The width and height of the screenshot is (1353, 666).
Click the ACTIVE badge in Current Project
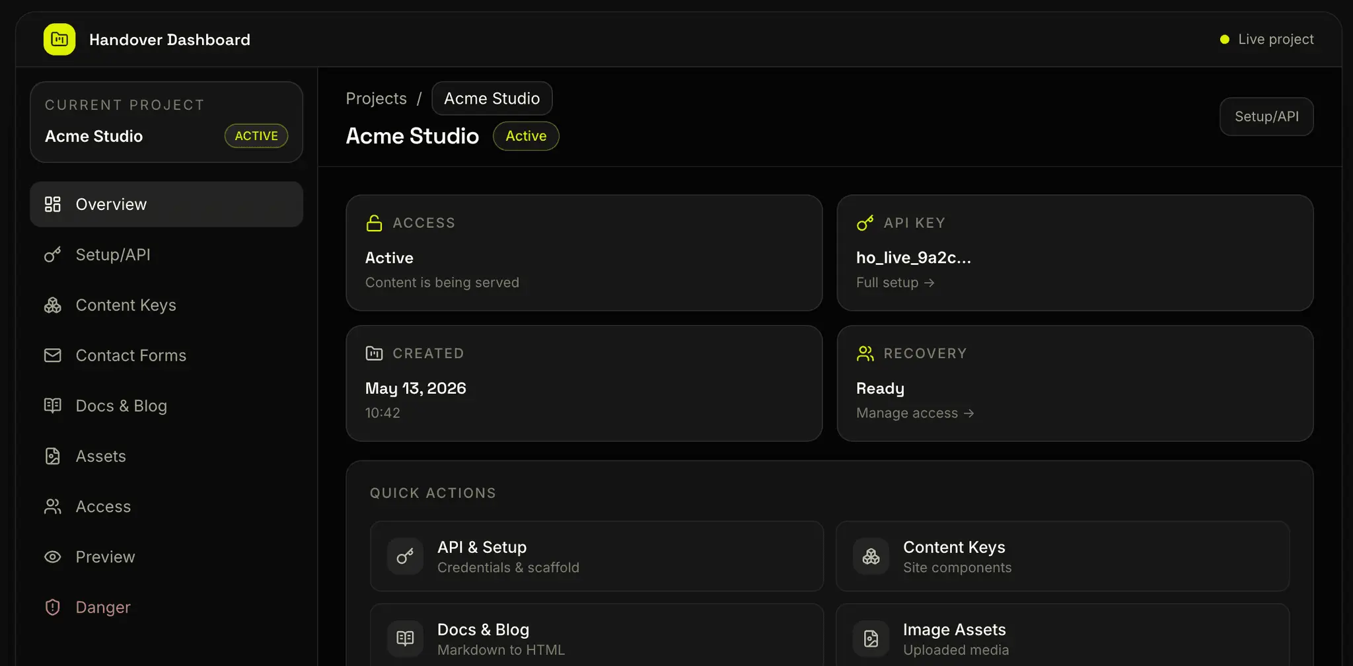(256, 136)
